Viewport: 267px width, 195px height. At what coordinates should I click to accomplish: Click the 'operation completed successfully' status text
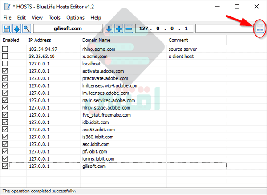click(x=39, y=191)
